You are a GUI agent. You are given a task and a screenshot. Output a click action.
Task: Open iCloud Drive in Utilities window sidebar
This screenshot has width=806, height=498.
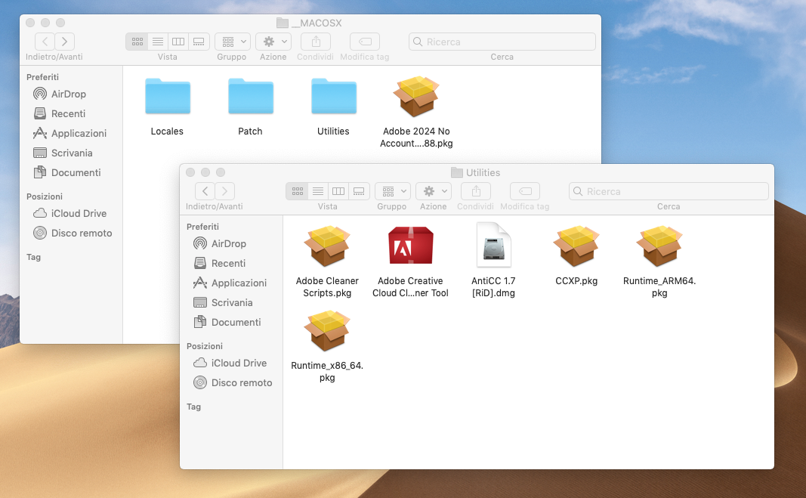pyautogui.click(x=231, y=363)
